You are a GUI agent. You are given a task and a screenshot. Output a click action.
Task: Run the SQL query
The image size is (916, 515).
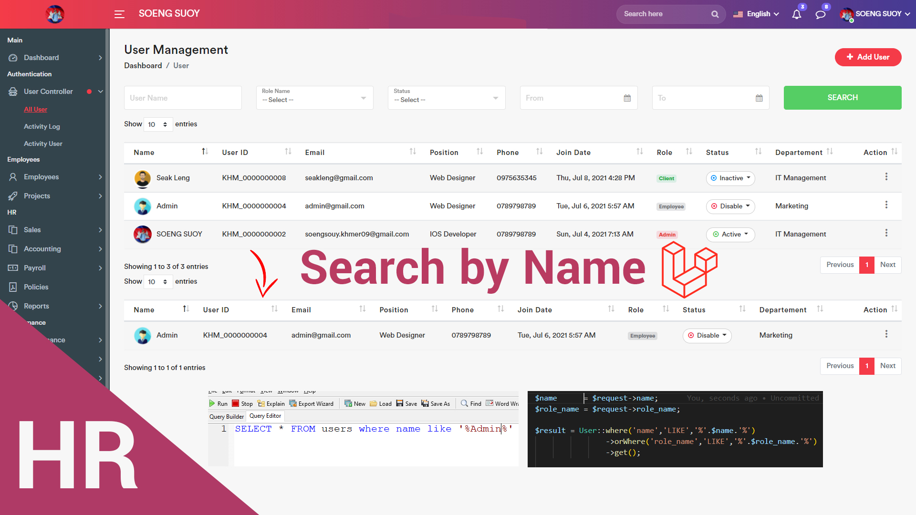point(219,403)
